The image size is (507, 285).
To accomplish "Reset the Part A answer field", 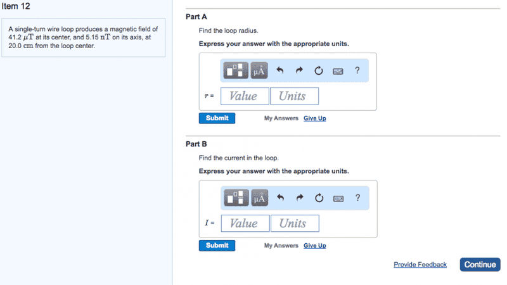I will [319, 71].
